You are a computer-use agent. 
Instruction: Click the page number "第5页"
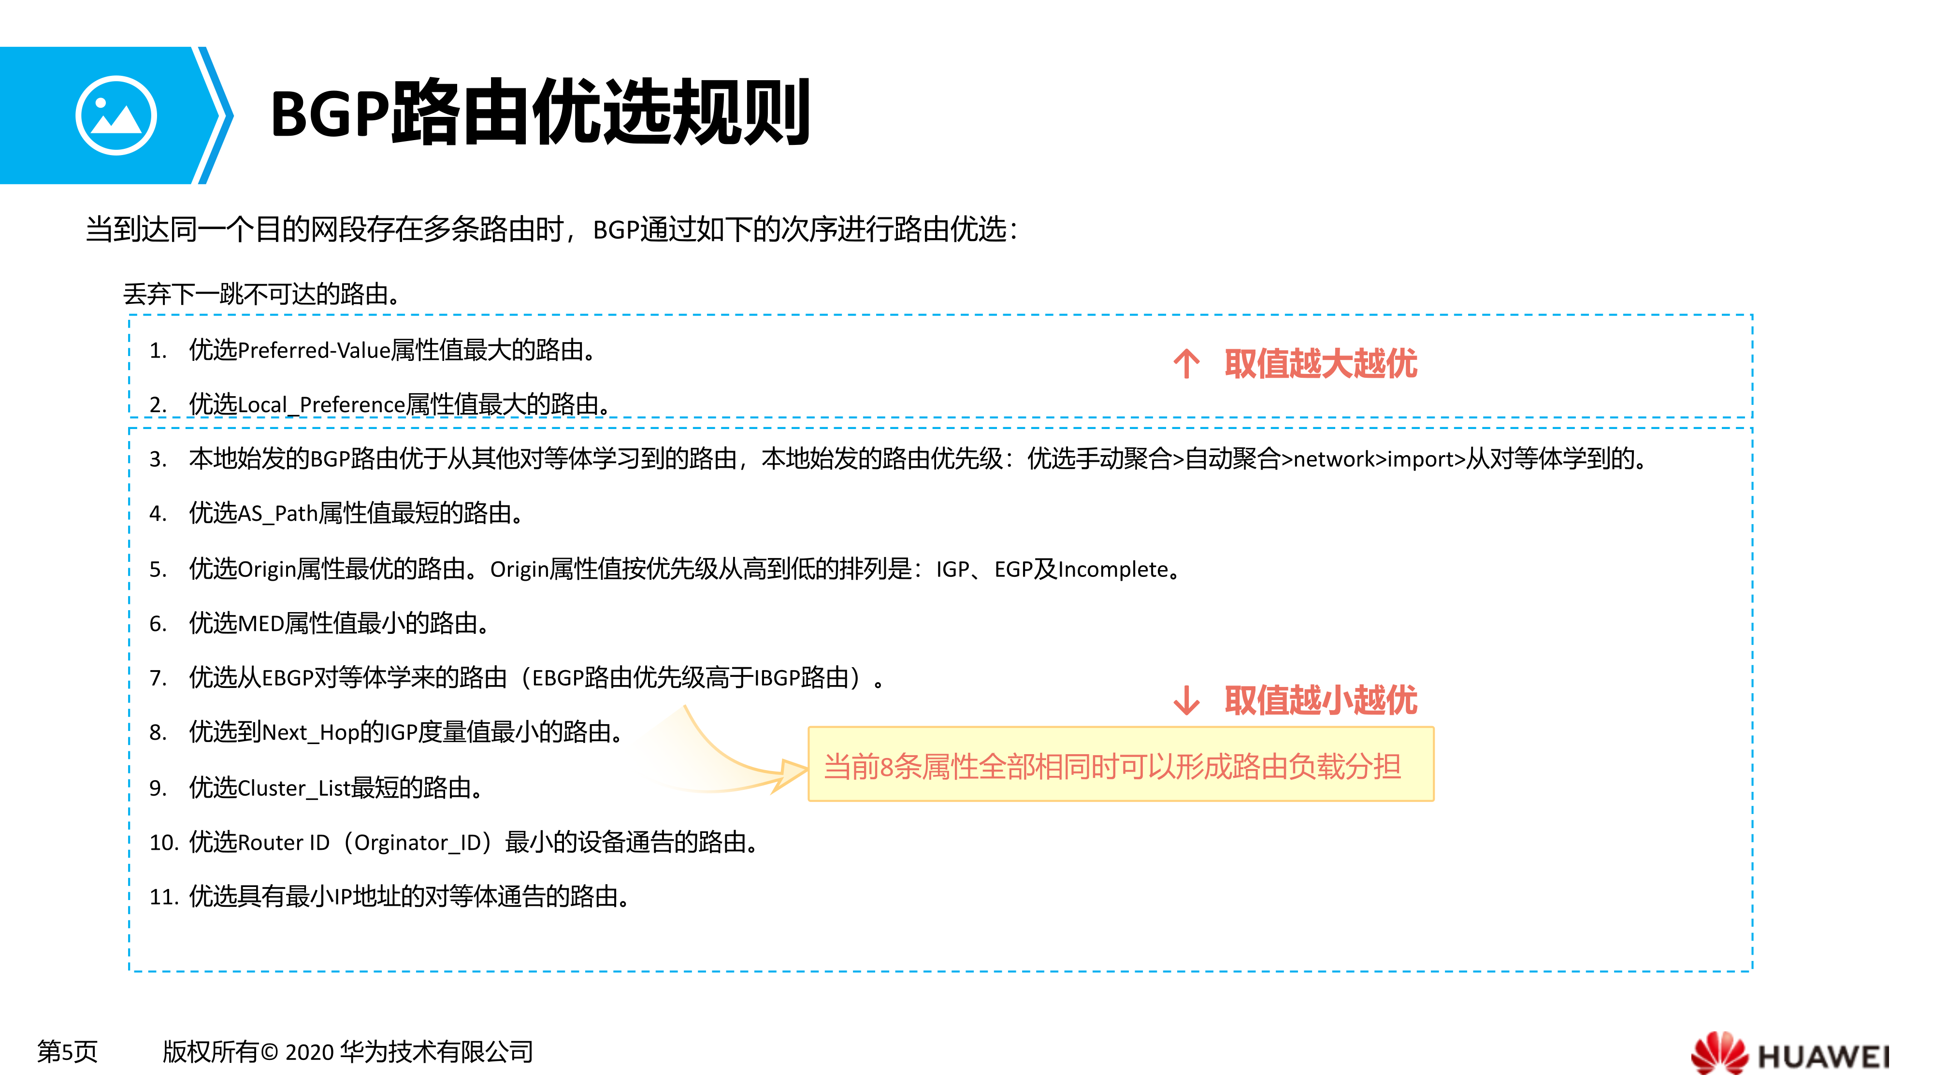(x=68, y=1051)
